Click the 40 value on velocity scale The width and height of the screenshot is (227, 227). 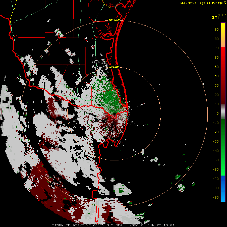tap(217, 76)
